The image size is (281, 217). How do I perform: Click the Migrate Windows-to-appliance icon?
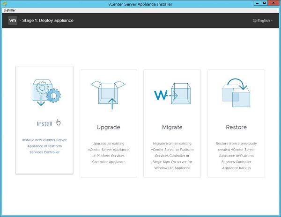point(172,94)
